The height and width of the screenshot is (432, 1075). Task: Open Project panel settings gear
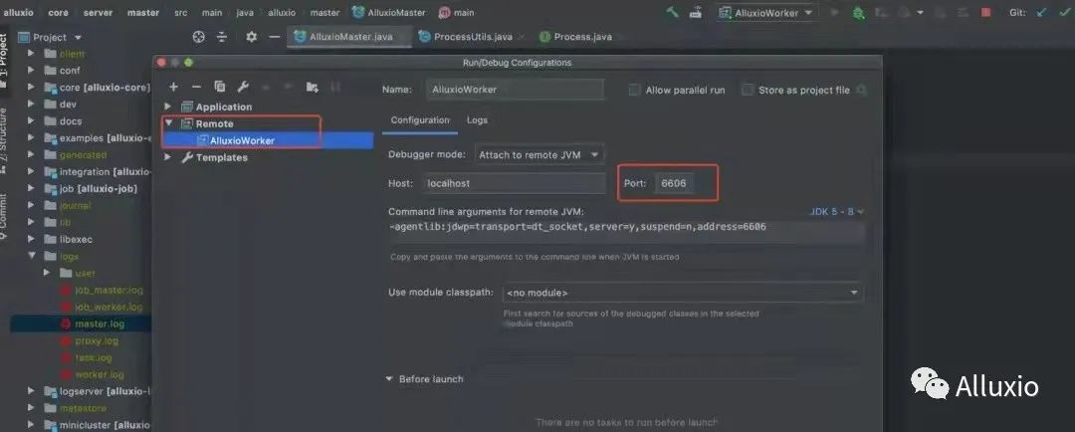pyautogui.click(x=251, y=37)
